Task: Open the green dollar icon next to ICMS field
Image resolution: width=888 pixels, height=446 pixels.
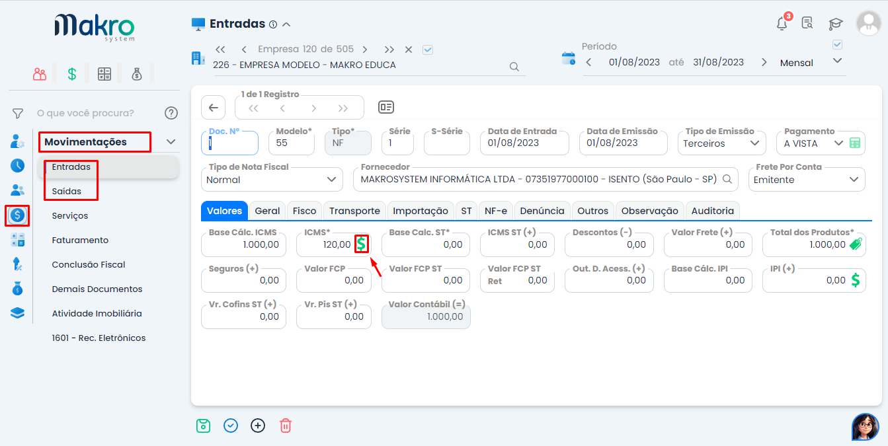Action: [x=361, y=244]
